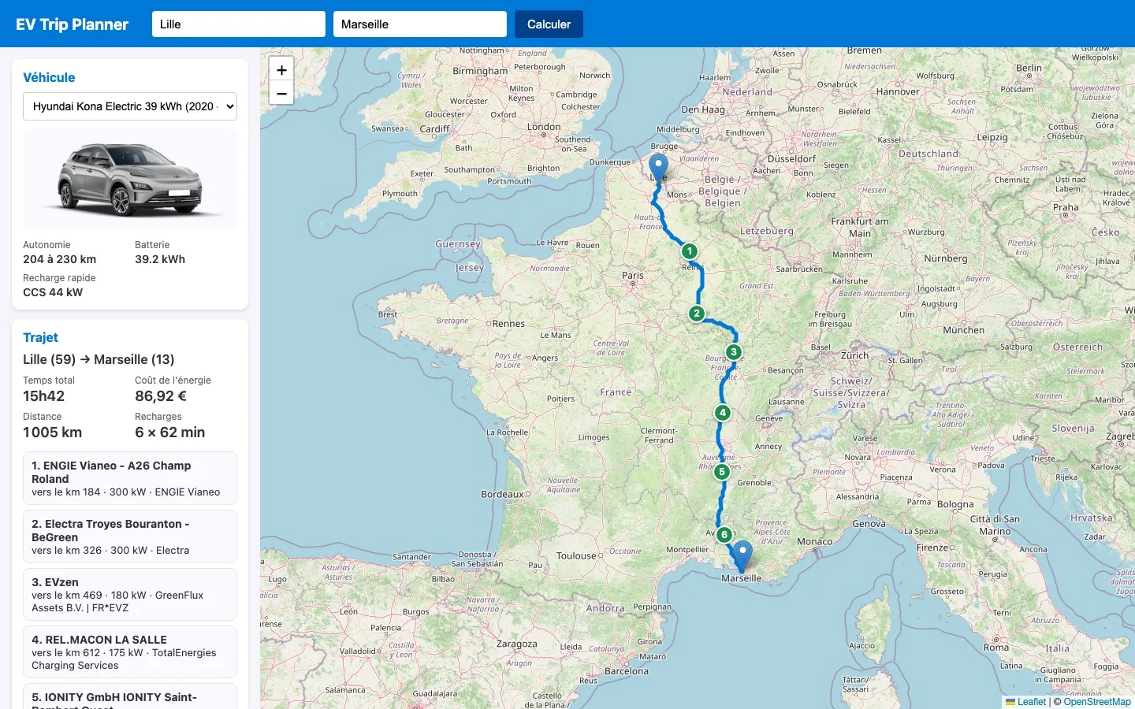The width and height of the screenshot is (1135, 709).
Task: Select stop 5. IONITY GmbH IONITY Saint-
Action: click(130, 696)
